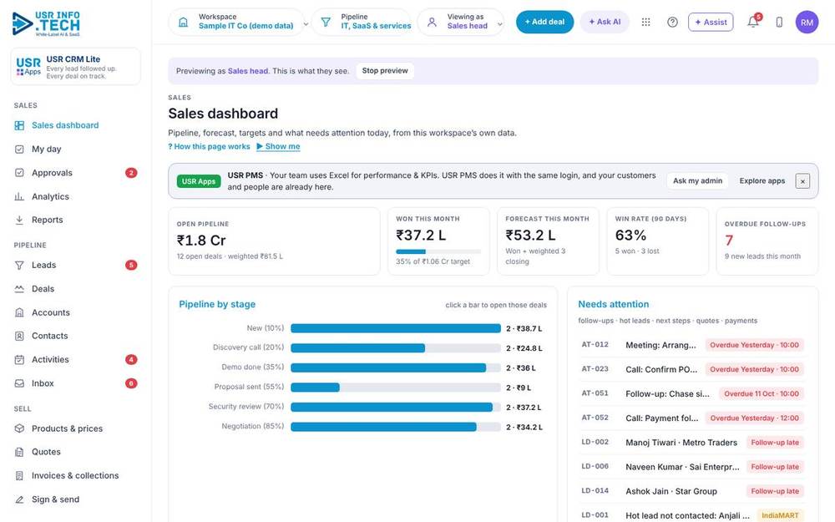Click the Add deal button

[x=544, y=22]
